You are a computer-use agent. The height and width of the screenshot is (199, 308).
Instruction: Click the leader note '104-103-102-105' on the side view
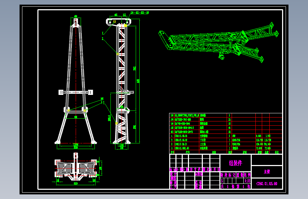(x=140, y=13)
